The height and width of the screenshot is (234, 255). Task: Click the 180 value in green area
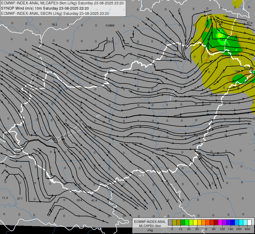click(222, 40)
